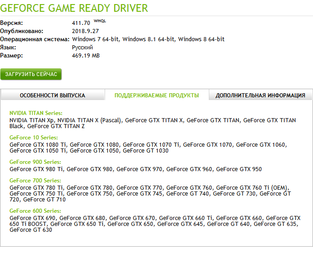Screen dimensions: 313x263
Task: Click the NVIDIA TITAN Xp product line
Action: [31, 120]
